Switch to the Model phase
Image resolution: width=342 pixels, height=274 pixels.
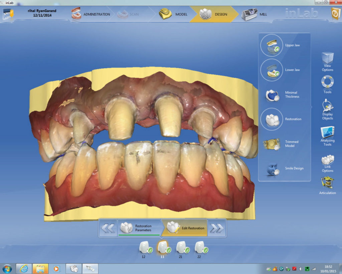coord(174,14)
